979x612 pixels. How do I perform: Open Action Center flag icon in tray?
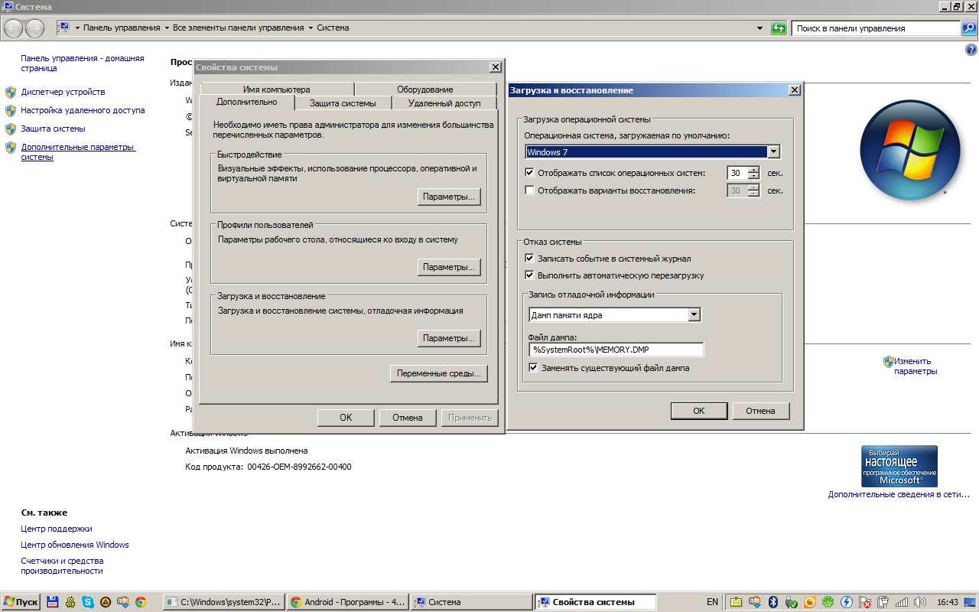tap(865, 602)
